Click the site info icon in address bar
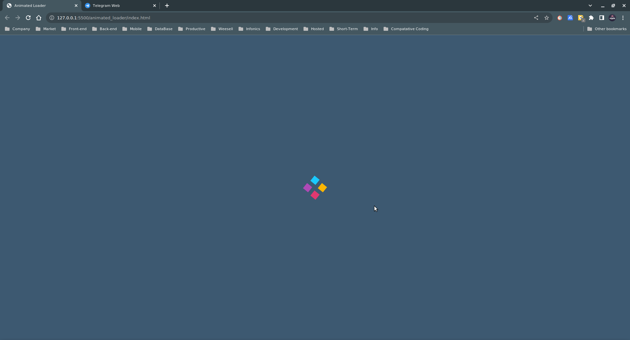 click(52, 18)
